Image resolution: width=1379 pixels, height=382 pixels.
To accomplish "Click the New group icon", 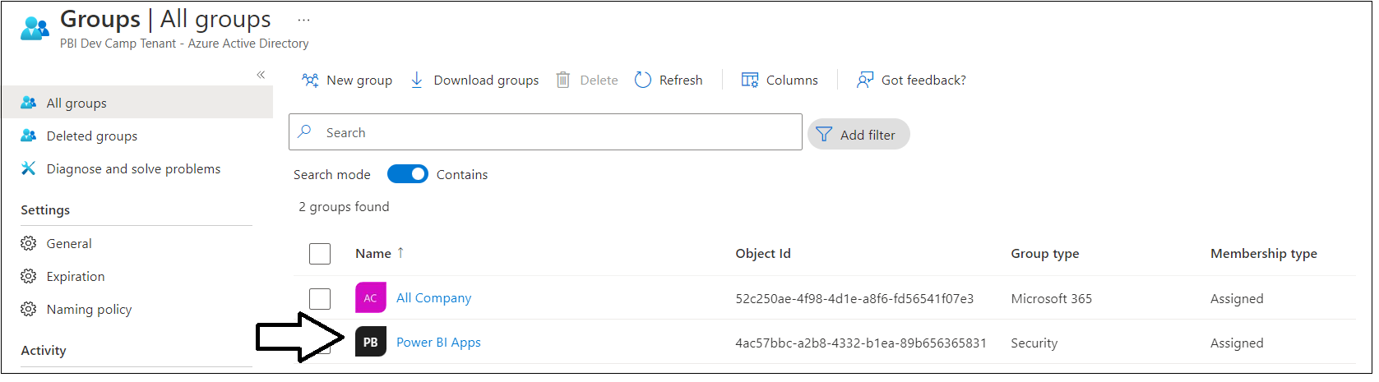I will tap(310, 80).
